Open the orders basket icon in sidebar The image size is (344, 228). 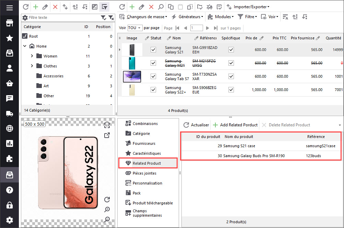click(10, 83)
